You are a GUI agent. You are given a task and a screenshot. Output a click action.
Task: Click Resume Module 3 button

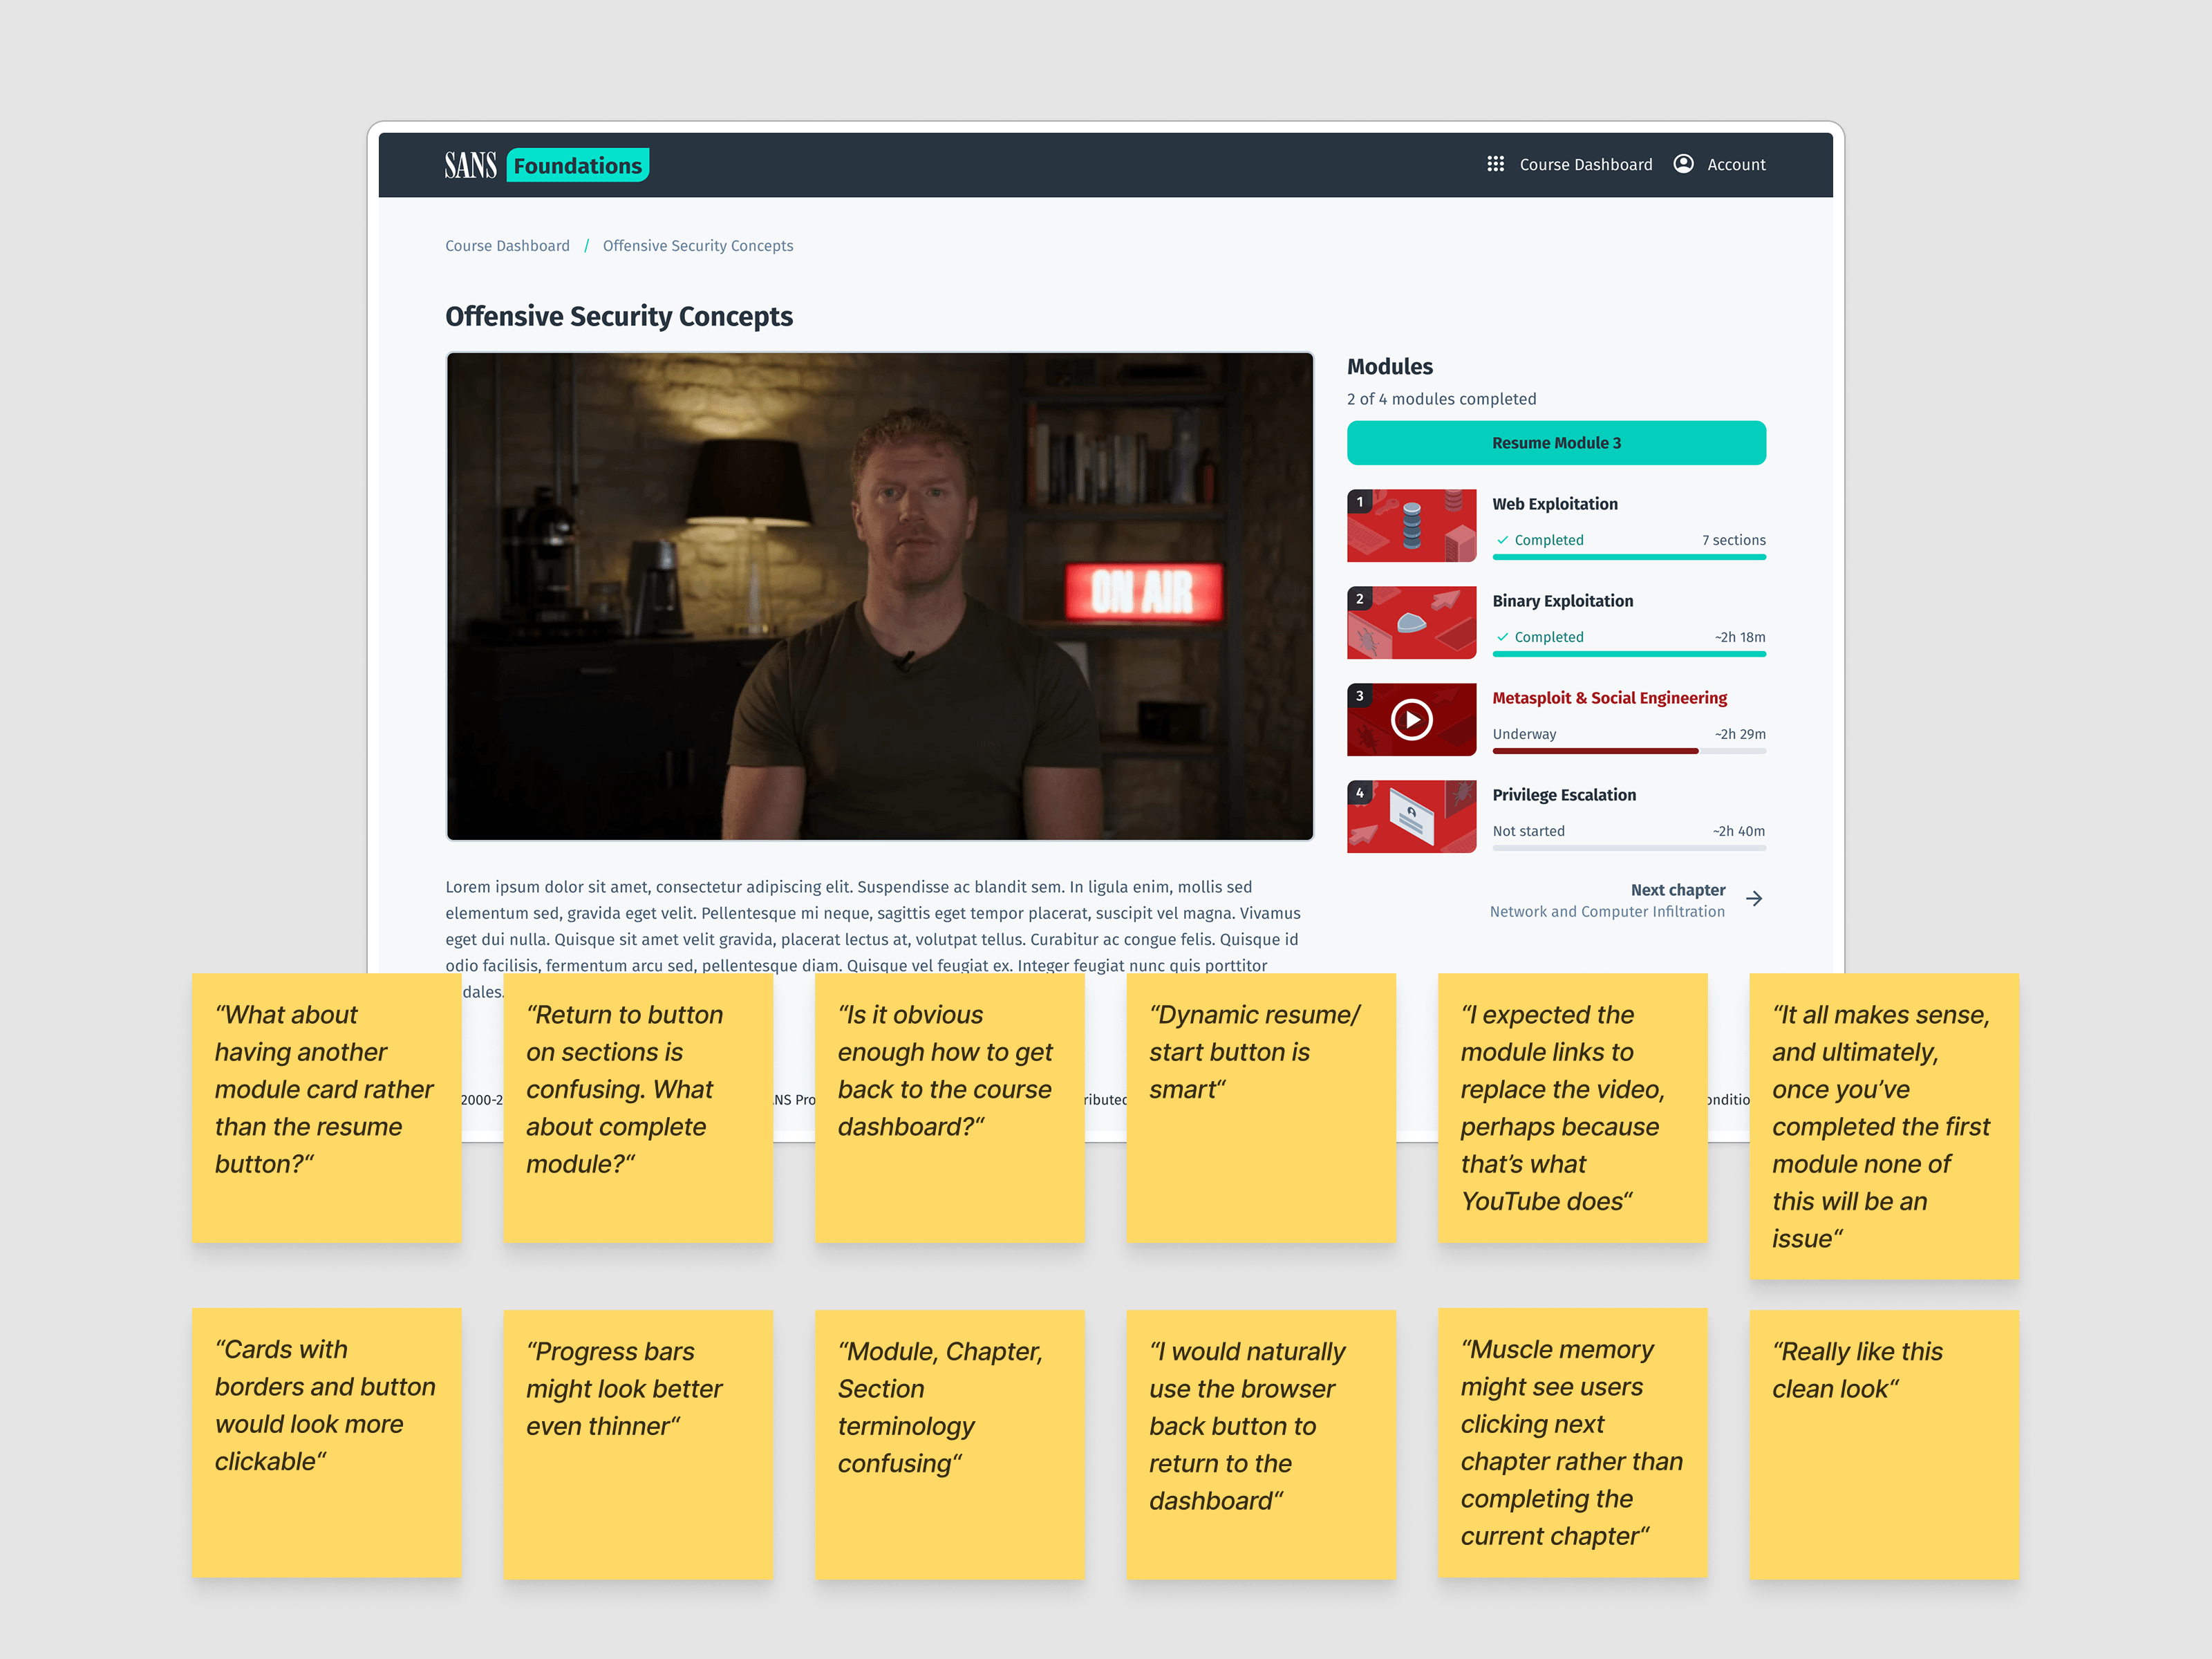coord(1556,443)
